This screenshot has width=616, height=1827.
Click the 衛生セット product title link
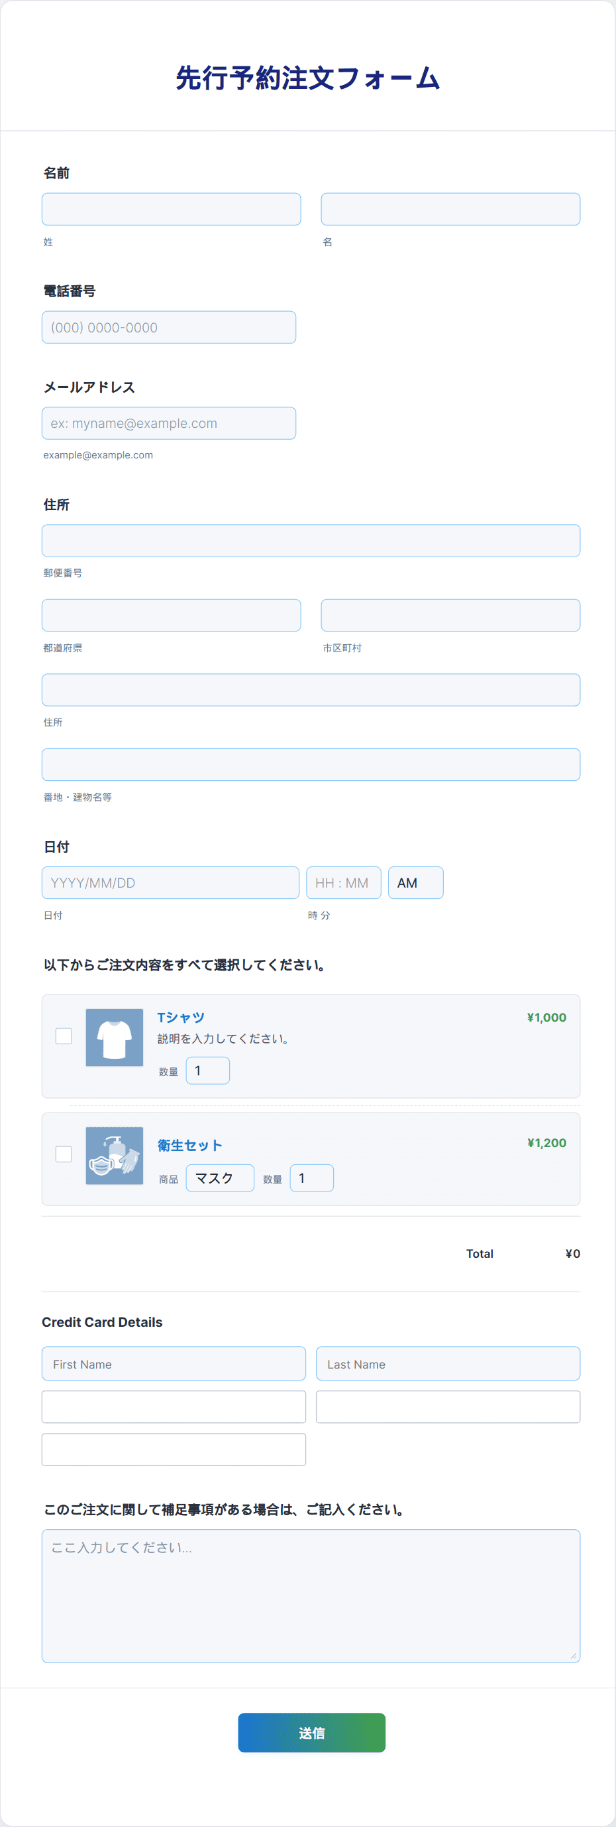189,1146
